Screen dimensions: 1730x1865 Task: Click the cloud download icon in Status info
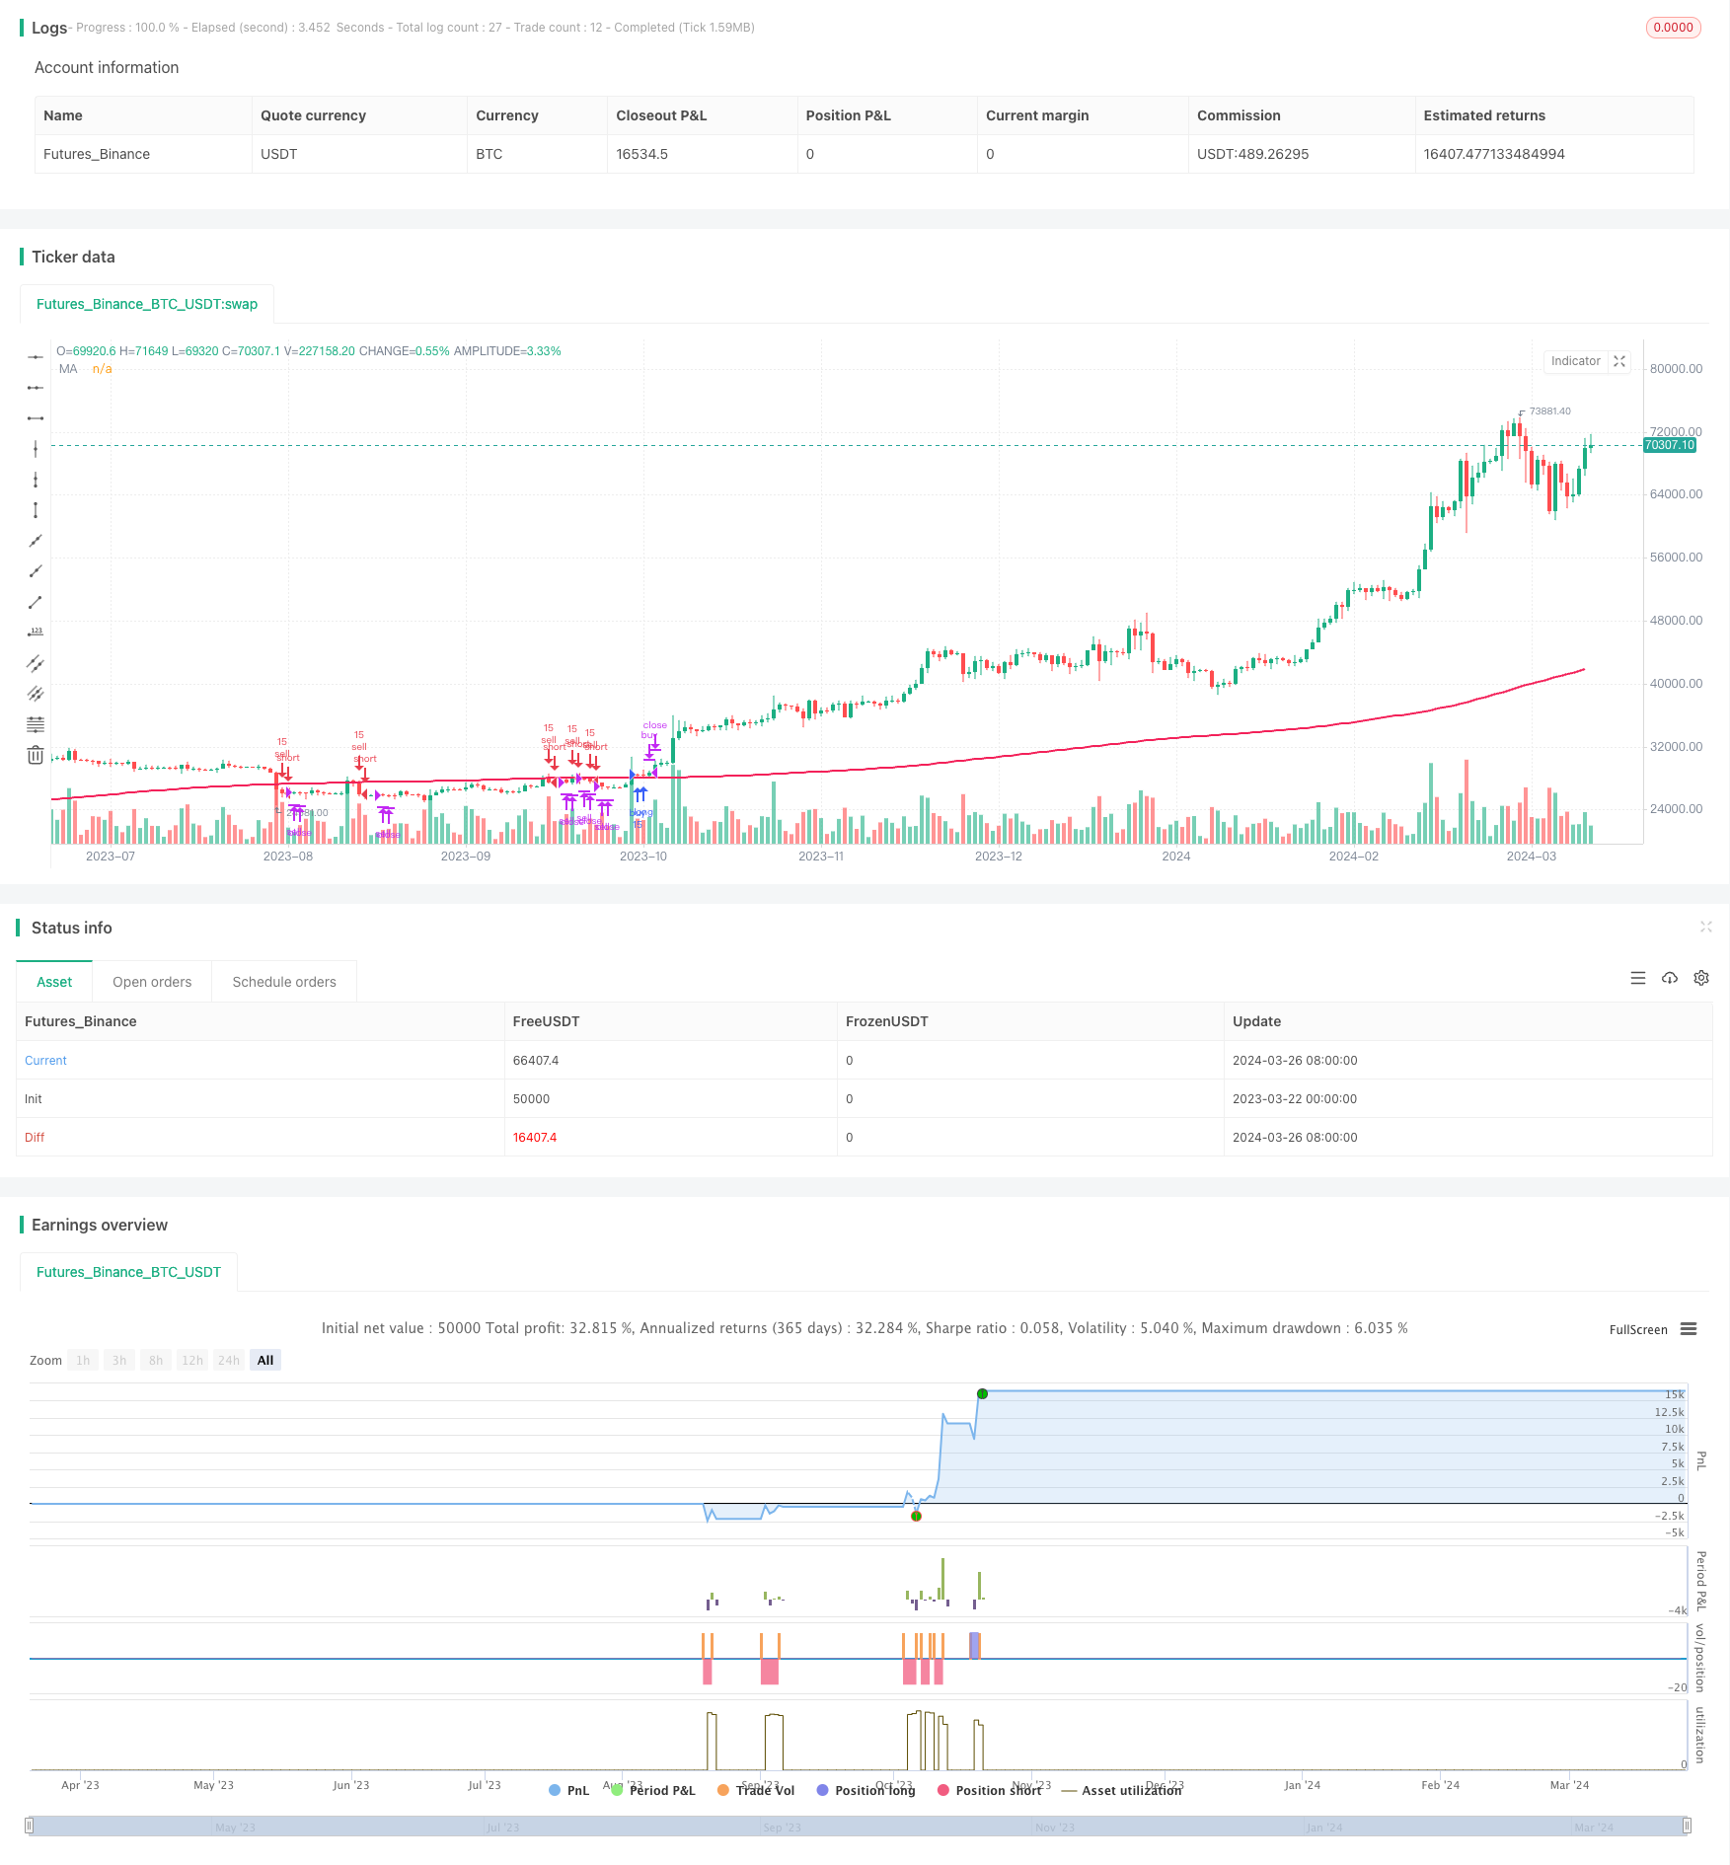click(1670, 978)
